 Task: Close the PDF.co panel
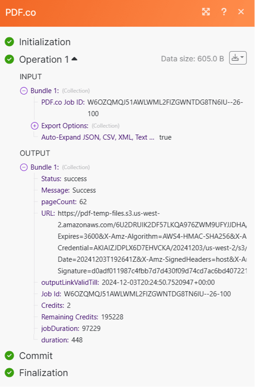tap(241, 12)
